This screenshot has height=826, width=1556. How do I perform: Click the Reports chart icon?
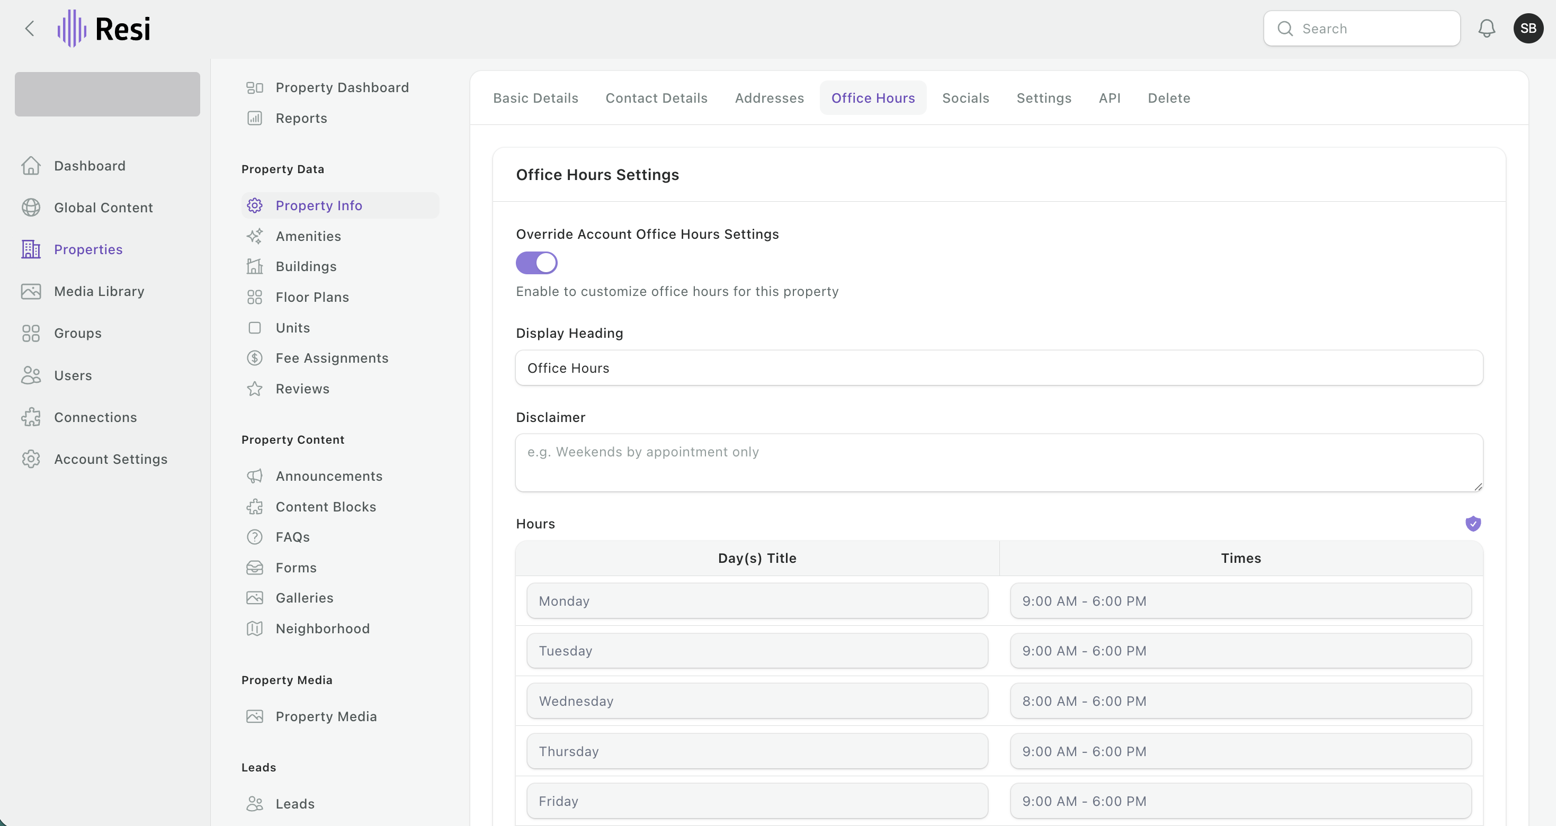(255, 119)
